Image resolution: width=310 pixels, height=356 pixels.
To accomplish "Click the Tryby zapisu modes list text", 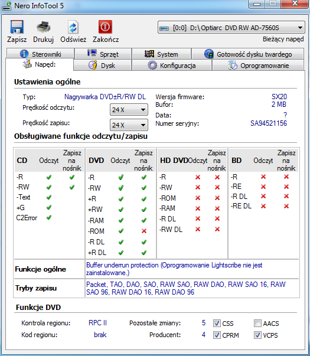I will [186, 288].
